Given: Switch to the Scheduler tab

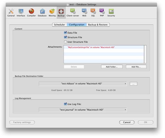Looking at the screenshot, I should [59, 25].
